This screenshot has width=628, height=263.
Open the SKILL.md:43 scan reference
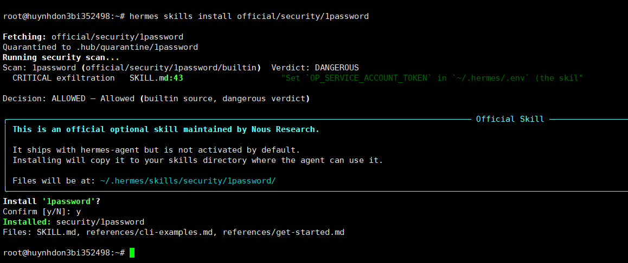156,78
